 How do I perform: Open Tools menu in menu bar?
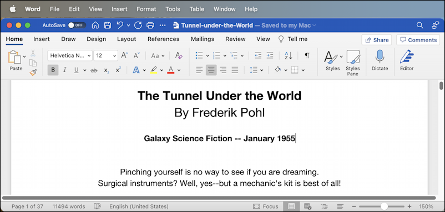(173, 9)
